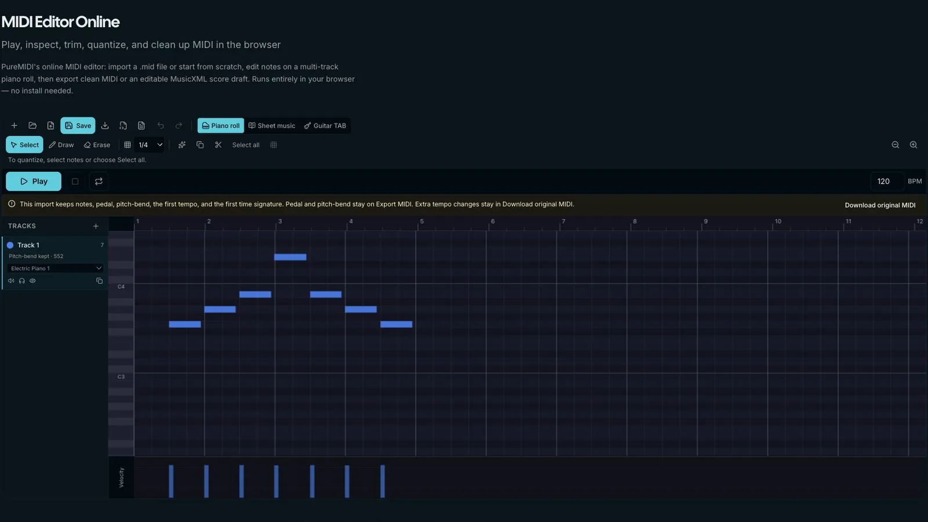Click the copy notes icon in the toolbar
Image resolution: width=928 pixels, height=522 pixels.
[200, 144]
